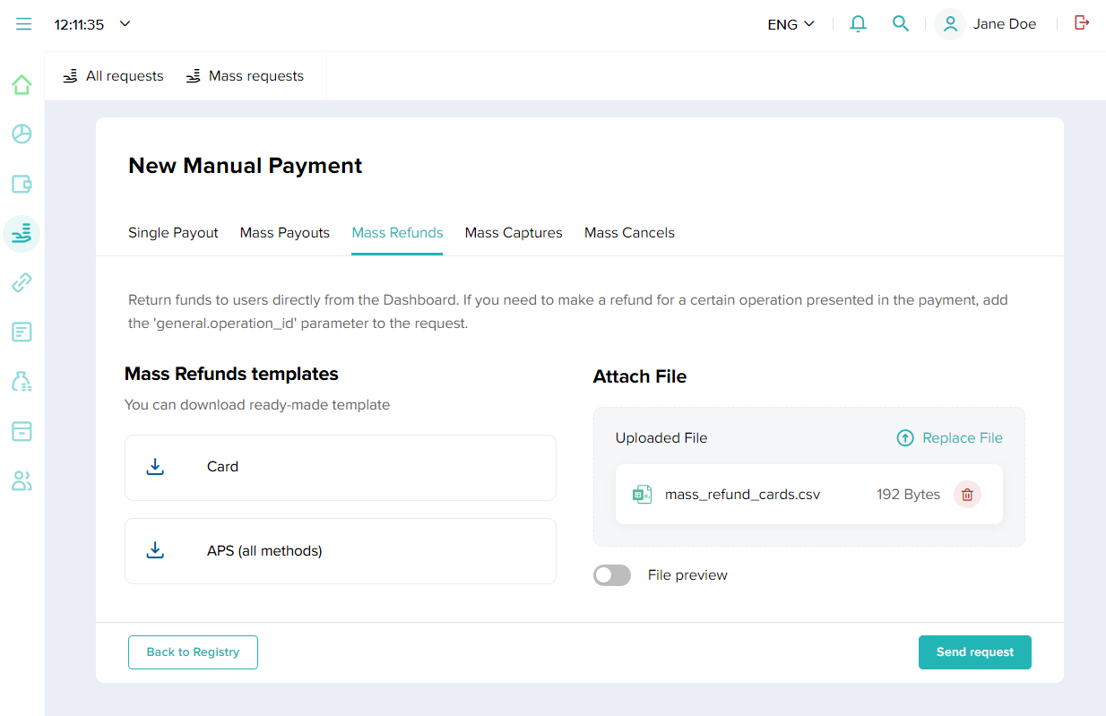Enable the File preview toggle

point(612,575)
